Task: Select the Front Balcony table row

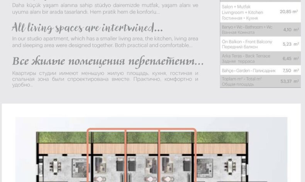Action: click(x=260, y=44)
